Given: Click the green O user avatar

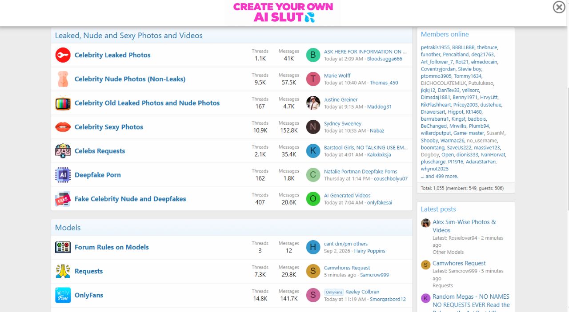Looking at the screenshot, I should (x=313, y=199).
